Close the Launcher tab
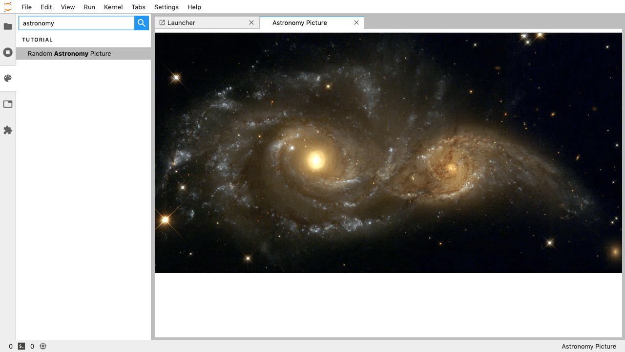This screenshot has width=625, height=352. [x=251, y=22]
